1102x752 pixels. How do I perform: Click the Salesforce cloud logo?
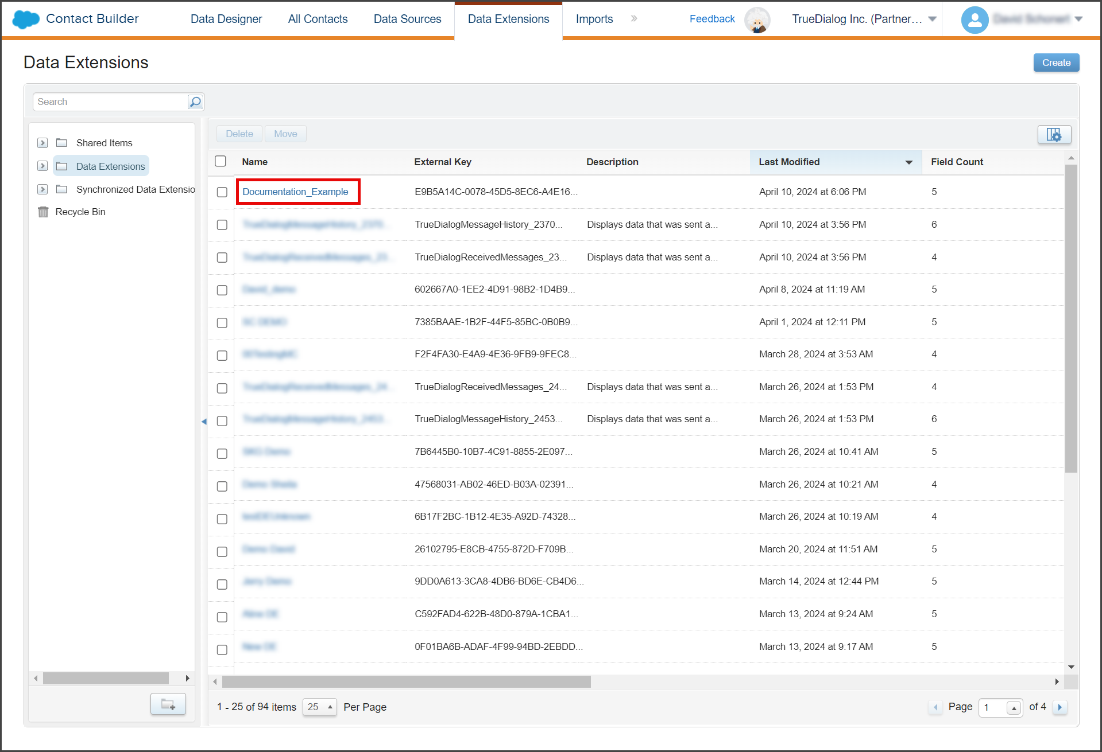coord(25,19)
